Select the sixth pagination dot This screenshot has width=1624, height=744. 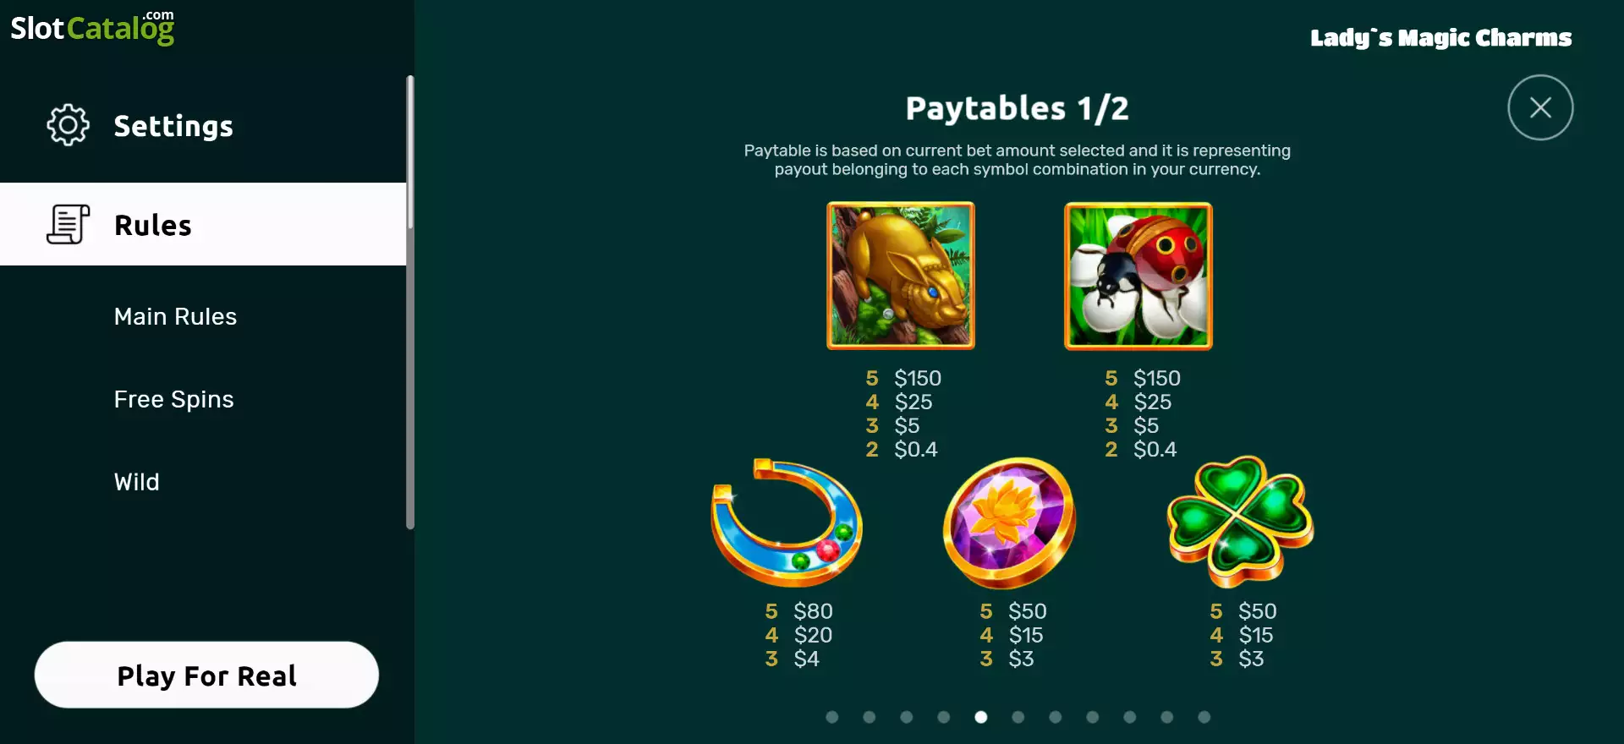point(1018,717)
